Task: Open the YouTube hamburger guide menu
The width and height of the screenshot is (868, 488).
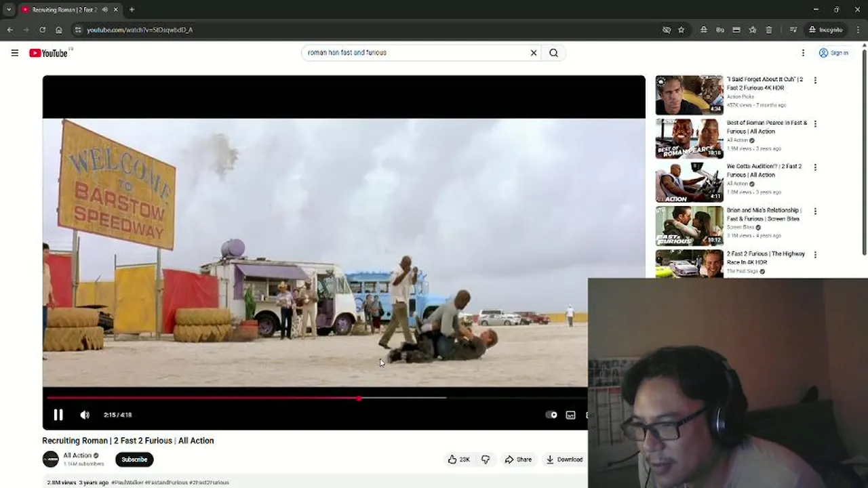Action: coord(15,53)
